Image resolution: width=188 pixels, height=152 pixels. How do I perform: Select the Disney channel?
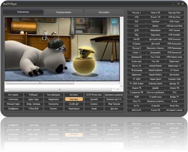[155, 26]
